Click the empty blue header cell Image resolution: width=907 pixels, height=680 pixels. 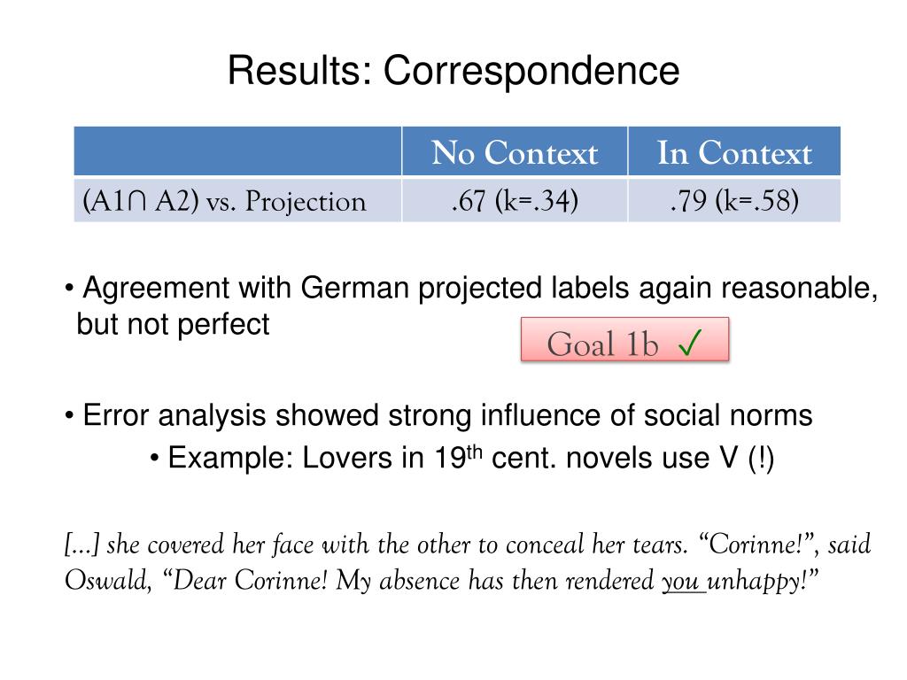click(237, 151)
